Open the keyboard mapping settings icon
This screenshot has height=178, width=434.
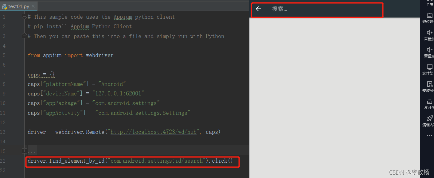point(429,16)
